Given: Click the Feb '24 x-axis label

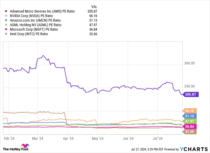Looking at the screenshot, I should (9, 138).
